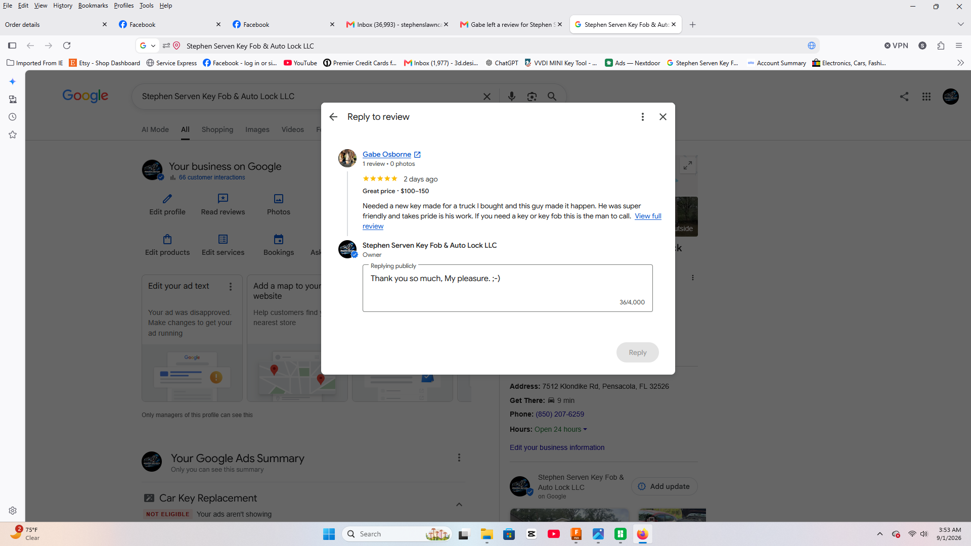
Task: Open Edit services
Action: [x=223, y=245]
